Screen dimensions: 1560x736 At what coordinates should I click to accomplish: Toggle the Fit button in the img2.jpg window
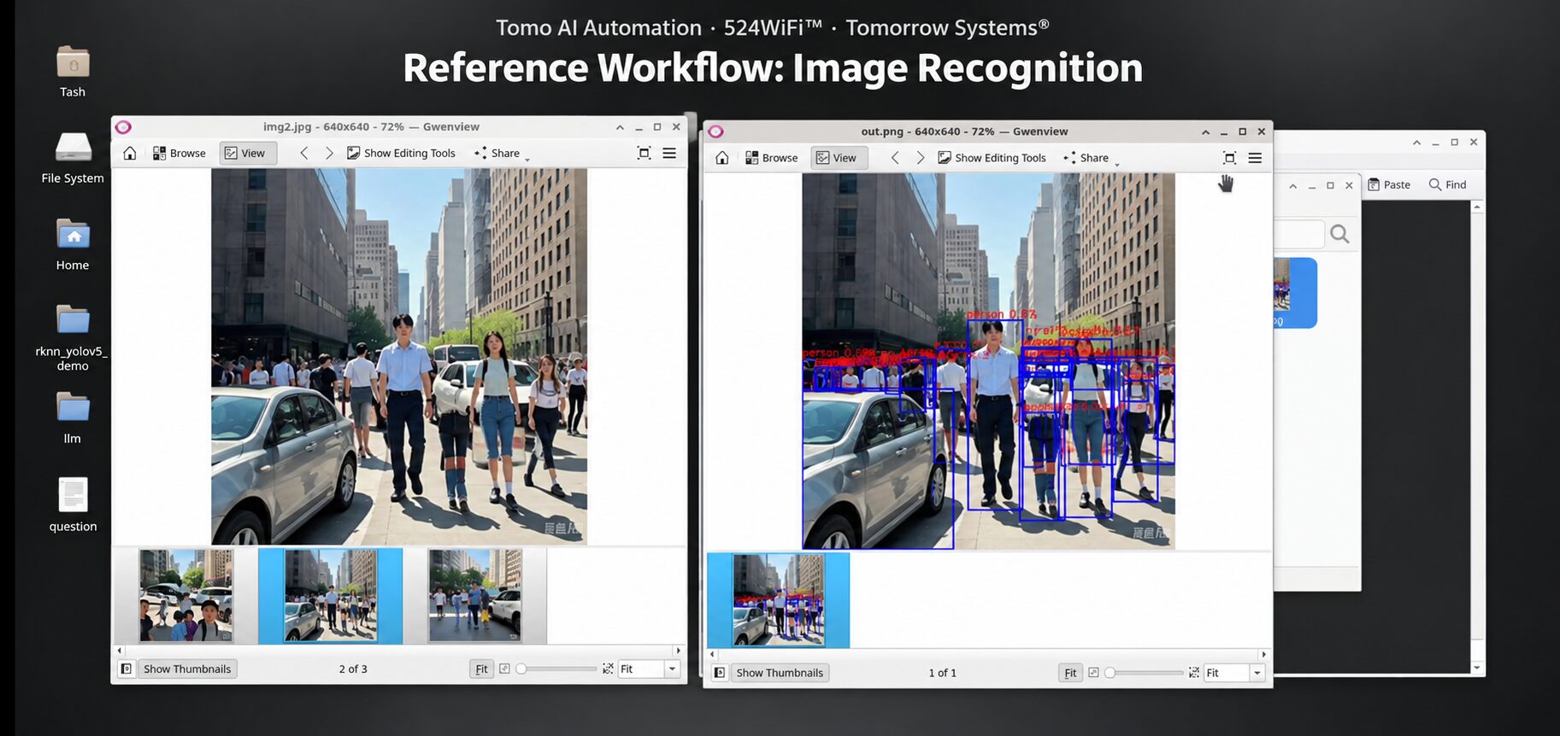pos(481,669)
